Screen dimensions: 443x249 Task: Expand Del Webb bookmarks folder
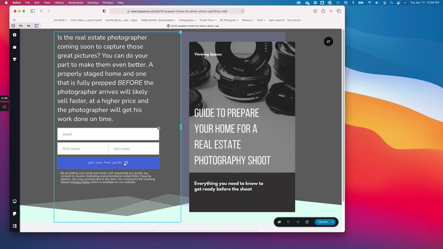pos(60,20)
